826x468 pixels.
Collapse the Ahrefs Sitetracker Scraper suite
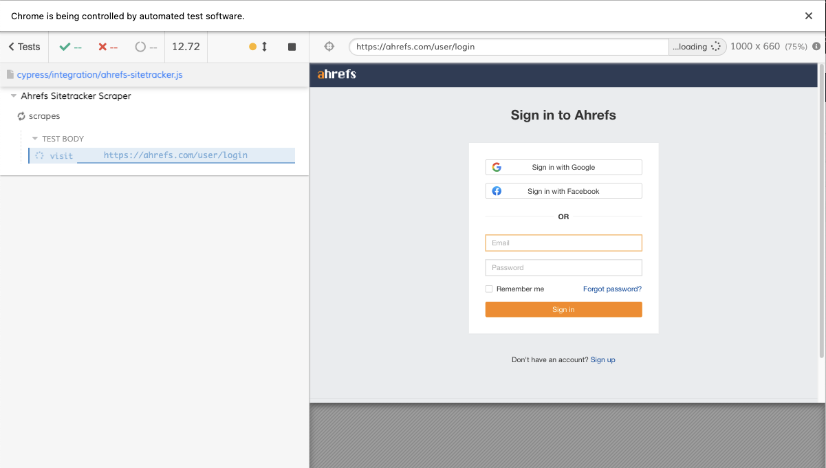coord(14,96)
